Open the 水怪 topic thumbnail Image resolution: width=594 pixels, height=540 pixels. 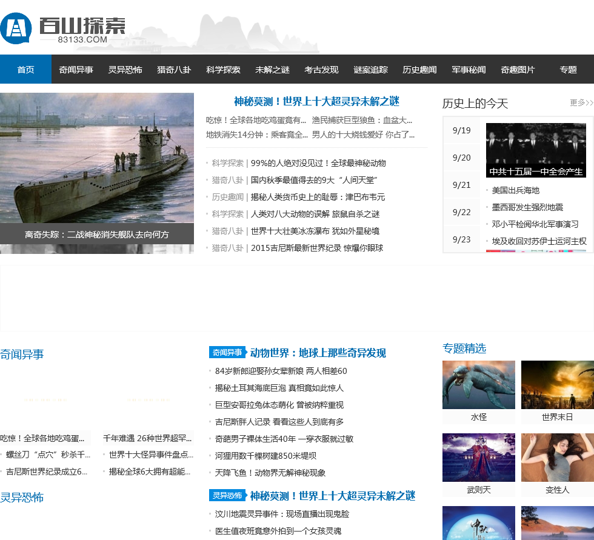coord(479,385)
